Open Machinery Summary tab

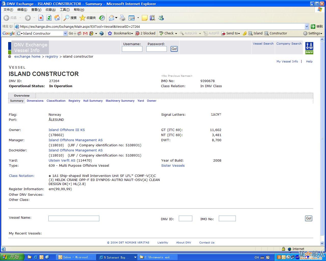click(120, 101)
